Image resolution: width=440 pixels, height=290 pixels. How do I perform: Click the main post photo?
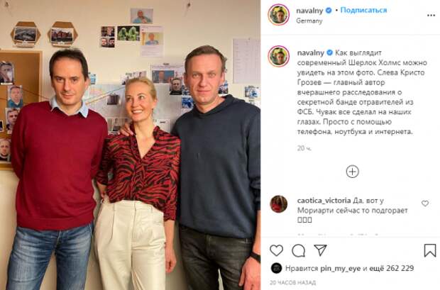pos(130,145)
